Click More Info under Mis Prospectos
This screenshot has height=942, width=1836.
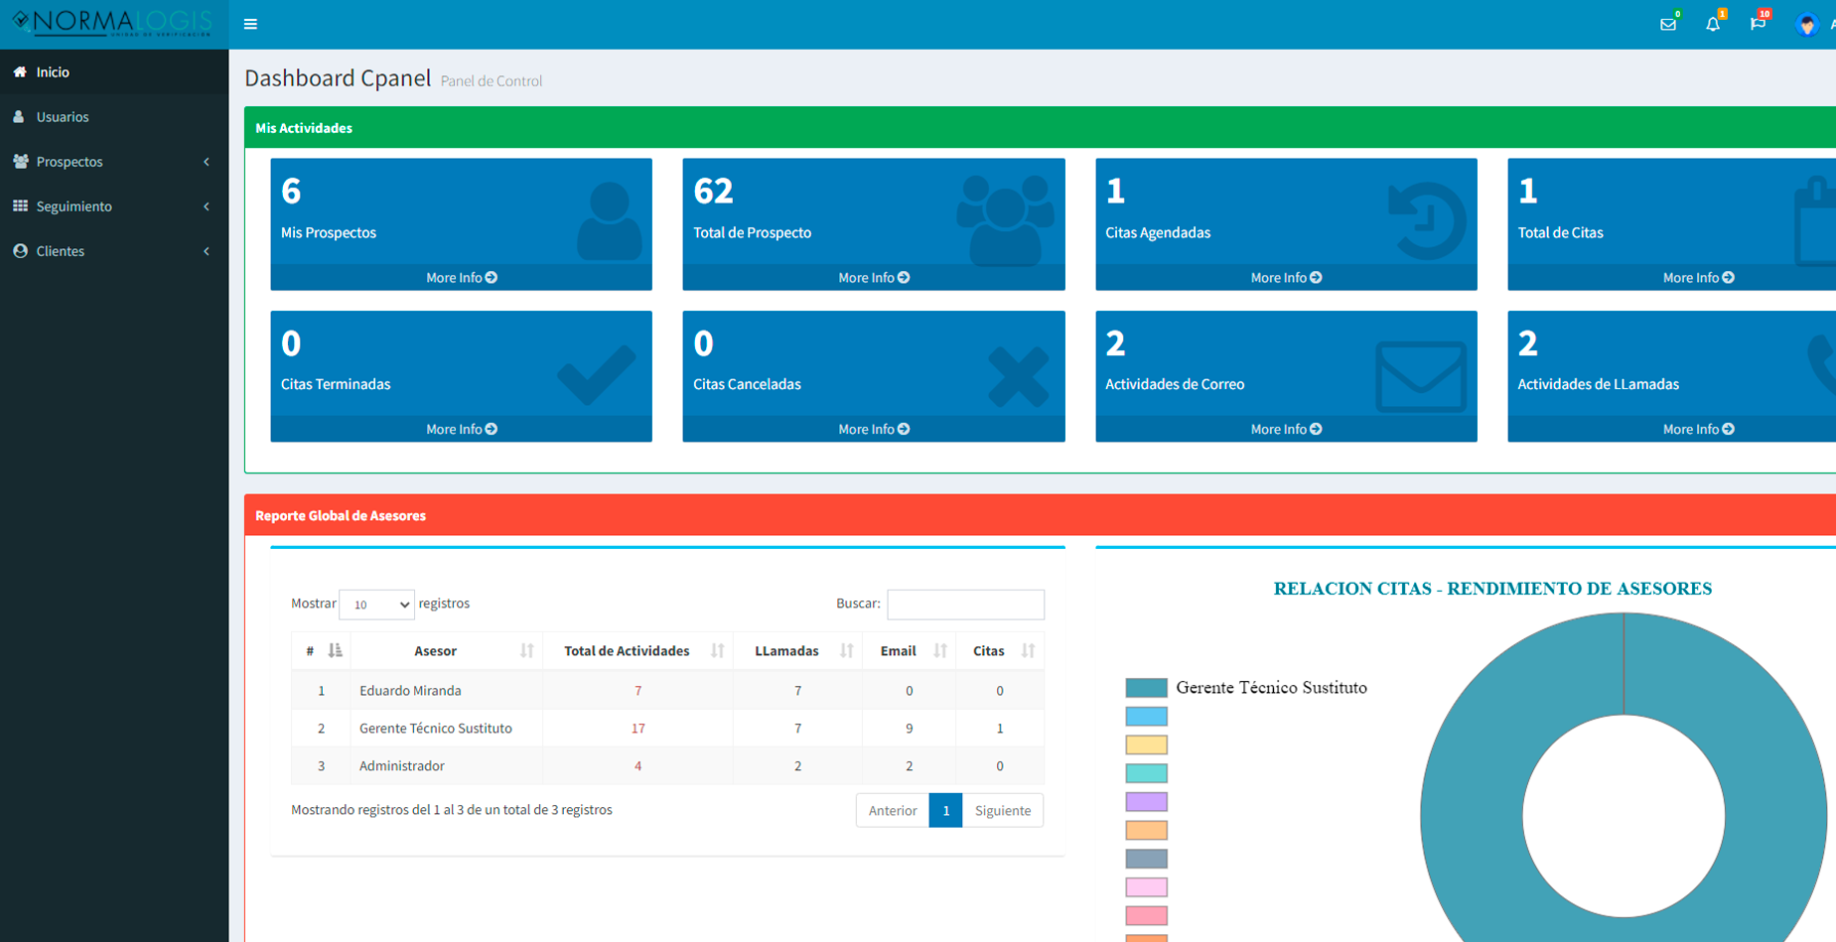pos(461,278)
